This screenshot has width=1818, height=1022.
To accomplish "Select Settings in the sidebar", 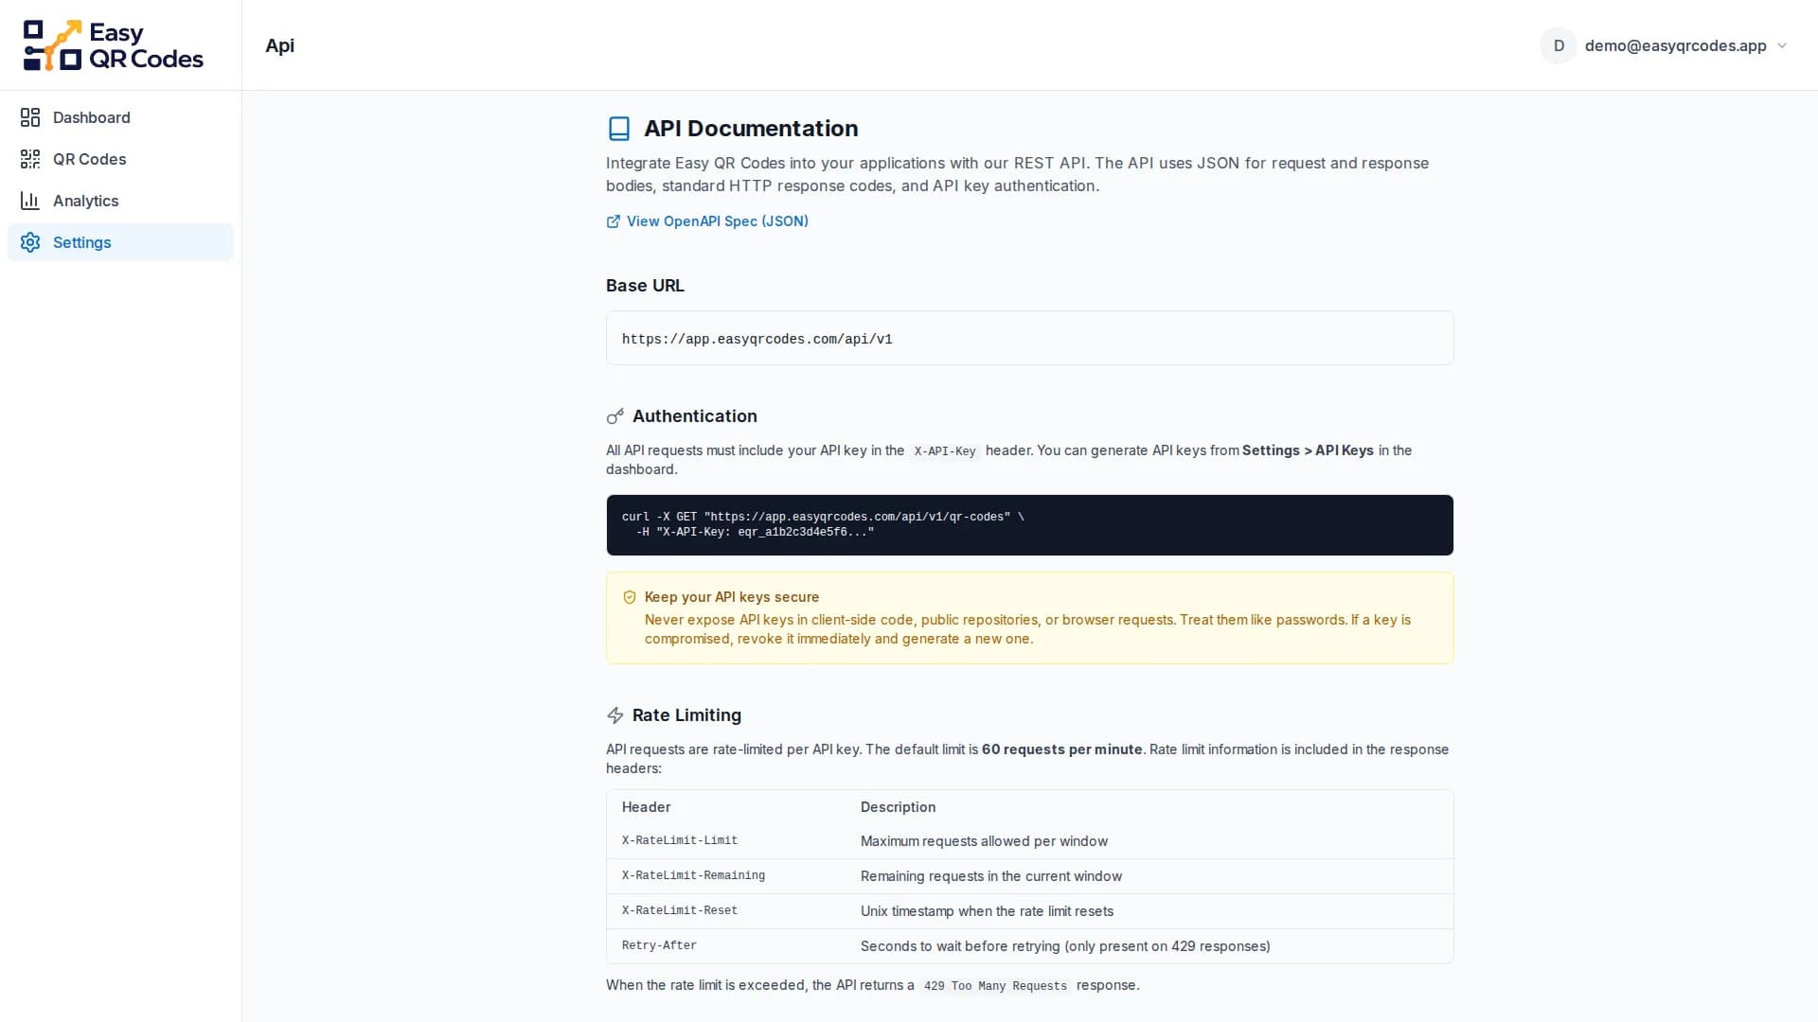I will pyautogui.click(x=120, y=242).
